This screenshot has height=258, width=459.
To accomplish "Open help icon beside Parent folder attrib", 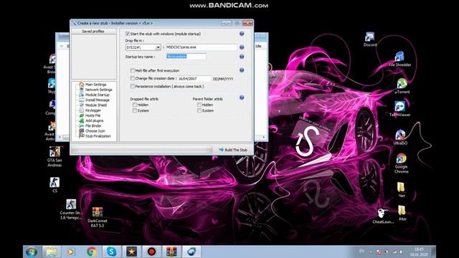I will point(242,97).
